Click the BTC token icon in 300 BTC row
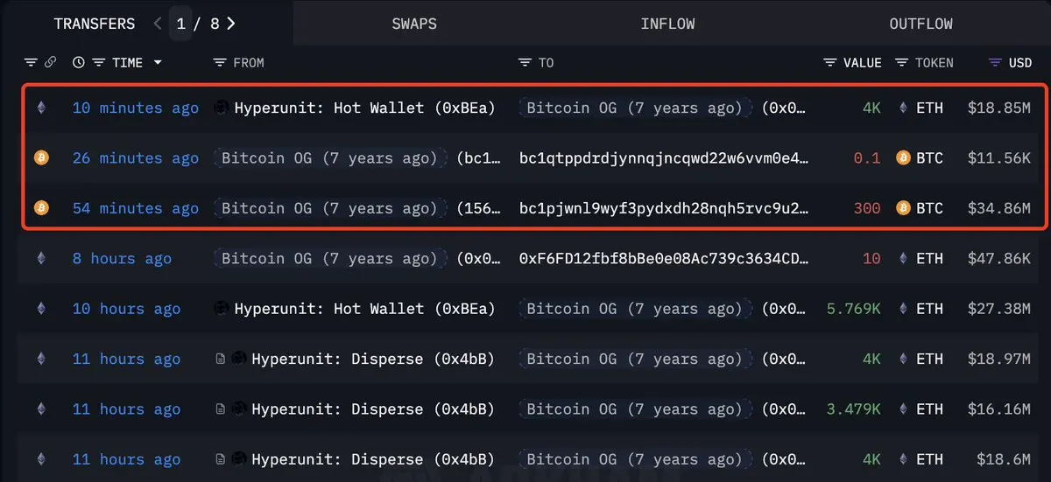Viewport: 1051px width, 482px height. [x=903, y=208]
